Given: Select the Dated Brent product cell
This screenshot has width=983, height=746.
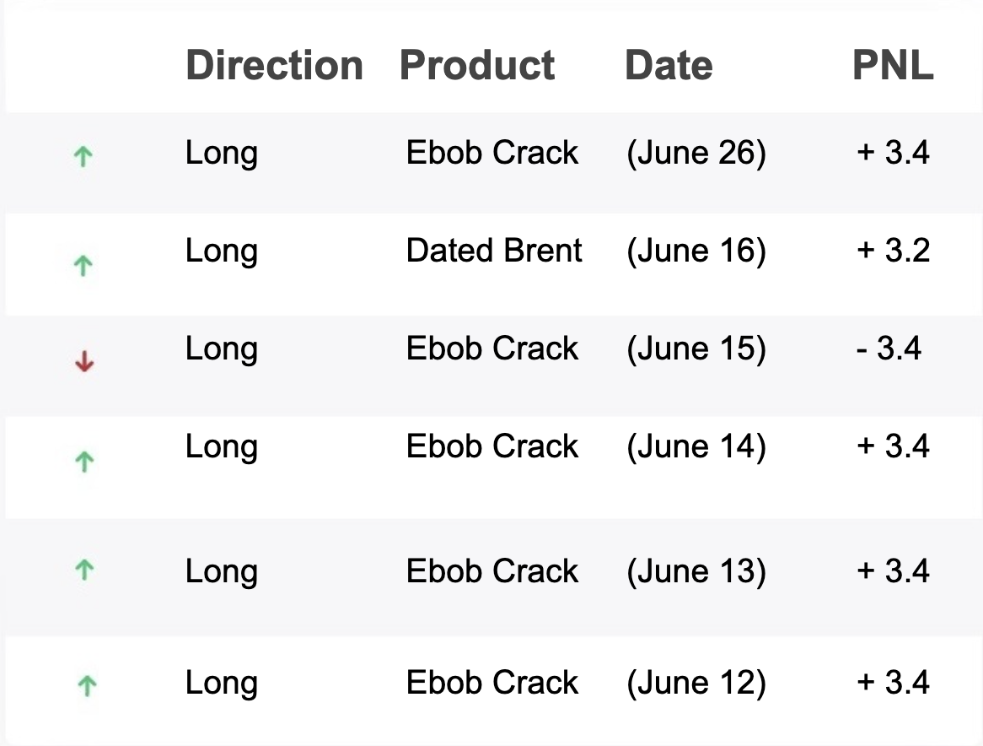Looking at the screenshot, I should [494, 251].
